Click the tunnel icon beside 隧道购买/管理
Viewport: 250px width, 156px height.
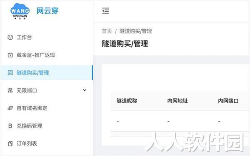10,73
